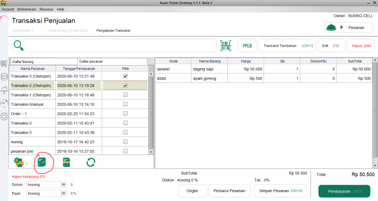378x201 pixels.
Task: Select the Order - 1 order row
Action: 79,113
